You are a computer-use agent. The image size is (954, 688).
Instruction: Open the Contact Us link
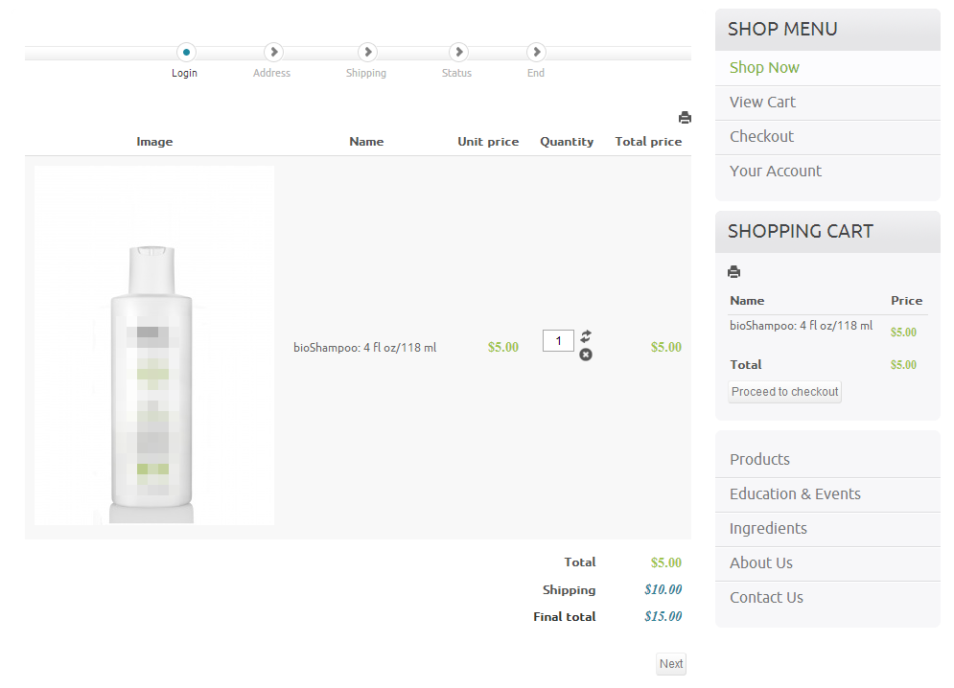[x=766, y=597]
